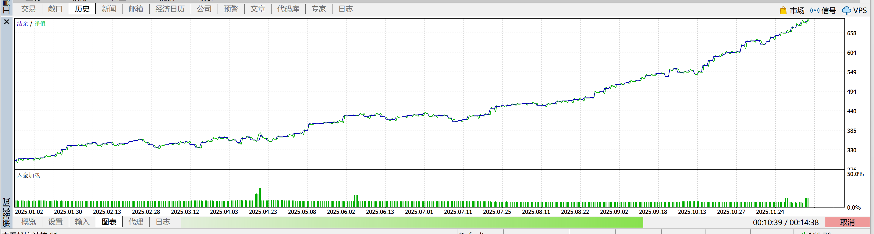
Task: Close the strategy tester panel with the X
Action: click(6, 22)
